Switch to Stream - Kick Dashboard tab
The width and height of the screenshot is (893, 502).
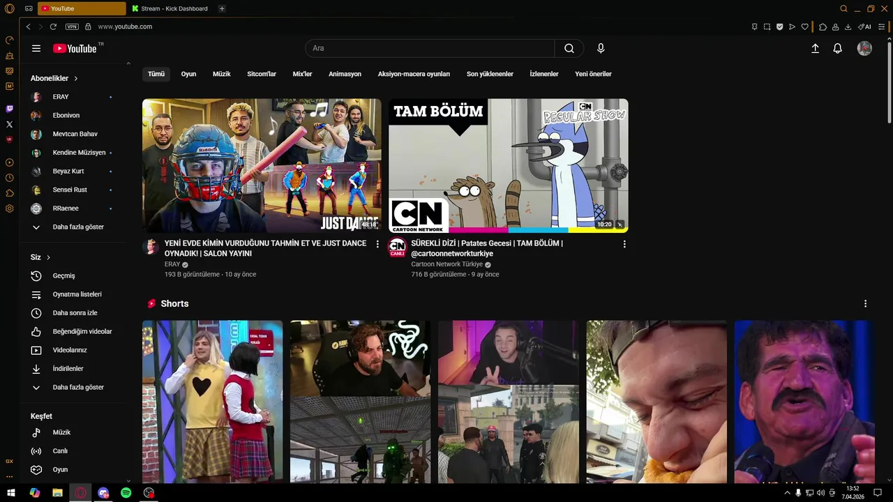click(x=171, y=8)
